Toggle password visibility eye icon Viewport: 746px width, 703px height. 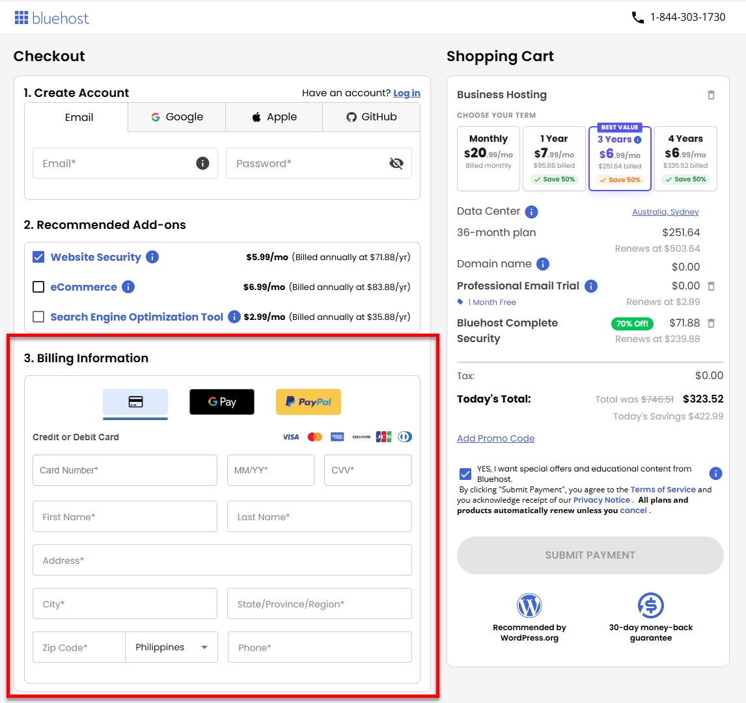(396, 163)
